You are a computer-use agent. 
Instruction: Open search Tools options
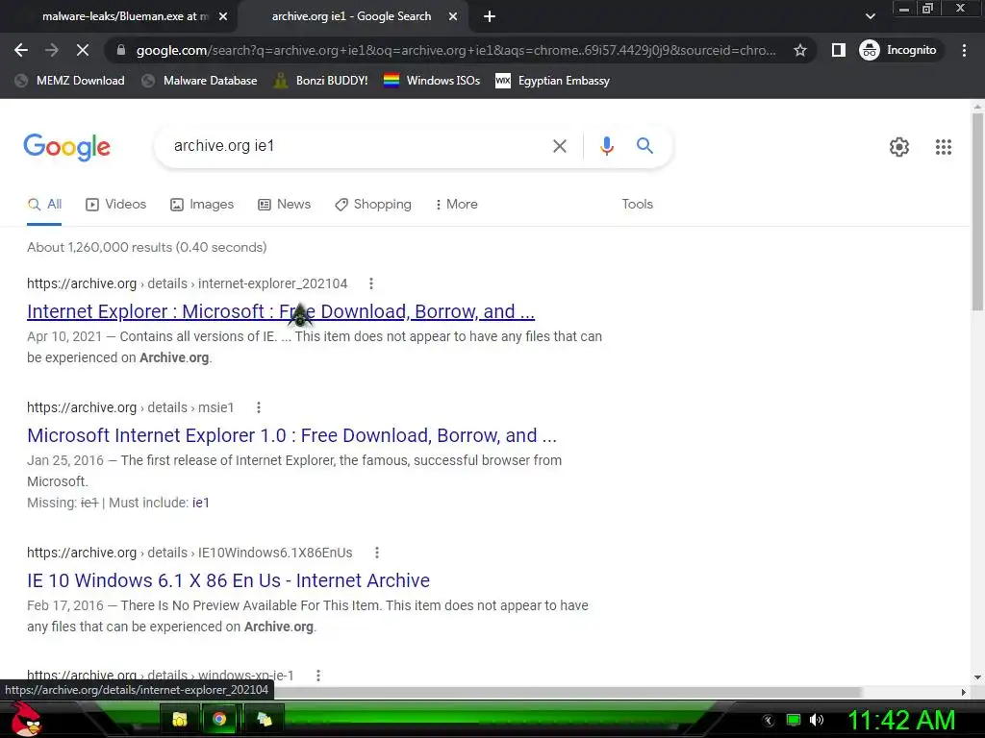[x=637, y=205]
